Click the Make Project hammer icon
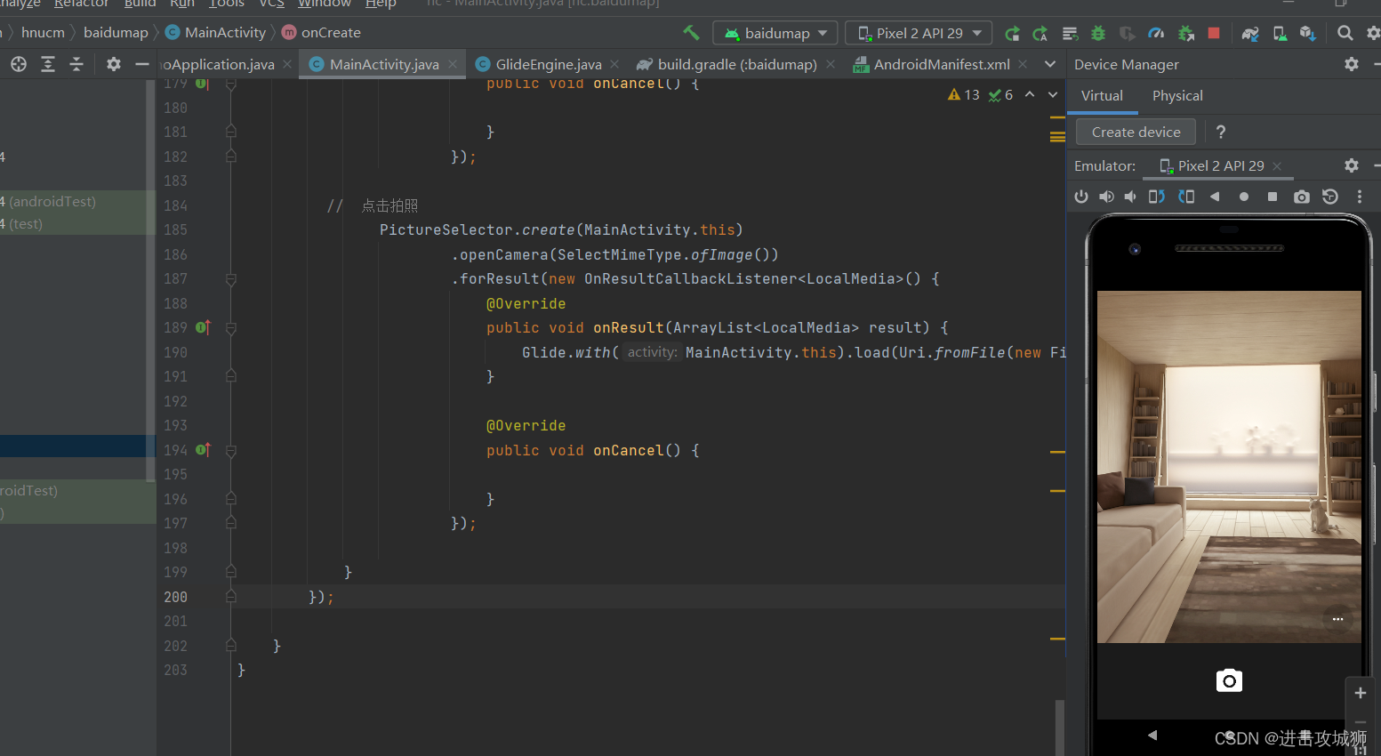 [691, 33]
